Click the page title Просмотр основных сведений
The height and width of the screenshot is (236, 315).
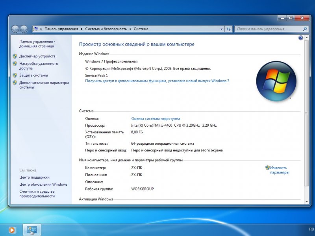pos(137,44)
